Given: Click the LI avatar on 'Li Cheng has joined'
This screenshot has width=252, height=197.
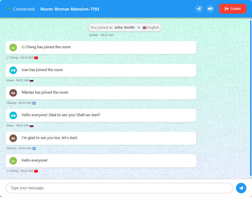Looking at the screenshot, I should (13, 47).
